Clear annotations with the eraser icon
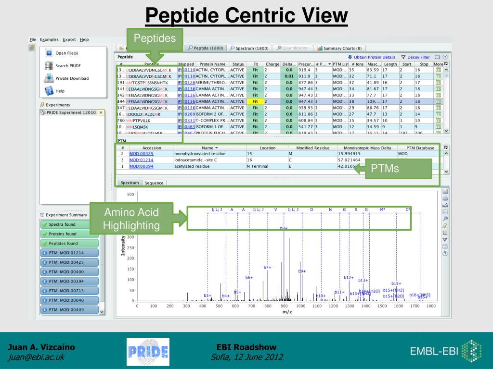This screenshot has width=493, height=369. point(445,226)
